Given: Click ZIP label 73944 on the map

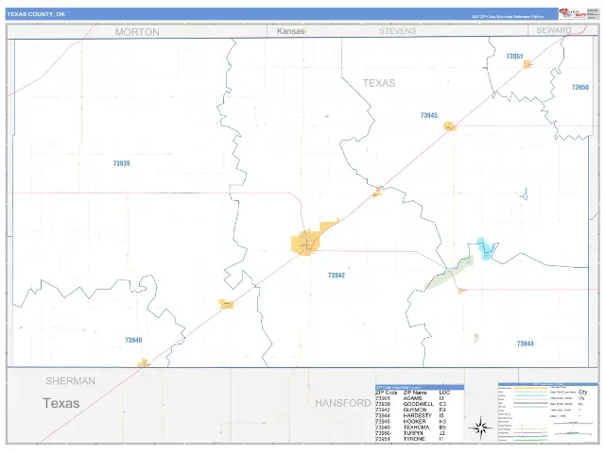Looking at the screenshot, I should point(526,344).
